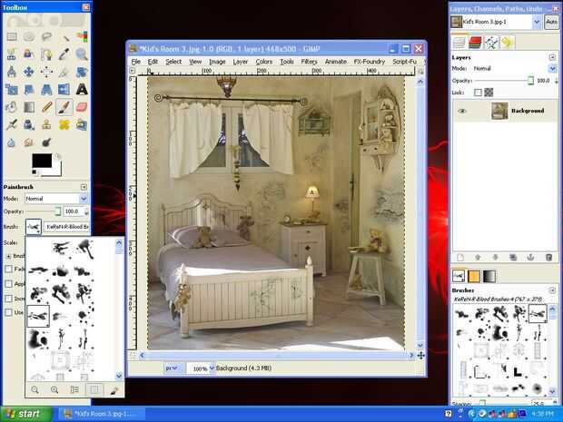Viewport: 563px width, 422px height.
Task: Select the Clone stamp tool
Action: tap(46, 124)
